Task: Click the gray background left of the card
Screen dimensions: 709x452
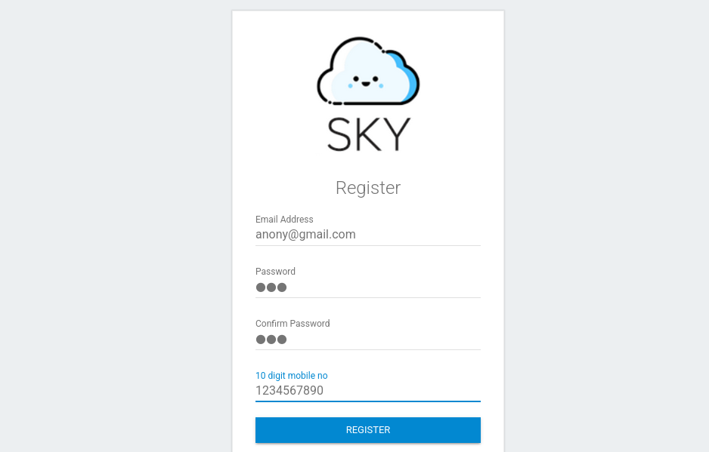Action: click(x=113, y=226)
